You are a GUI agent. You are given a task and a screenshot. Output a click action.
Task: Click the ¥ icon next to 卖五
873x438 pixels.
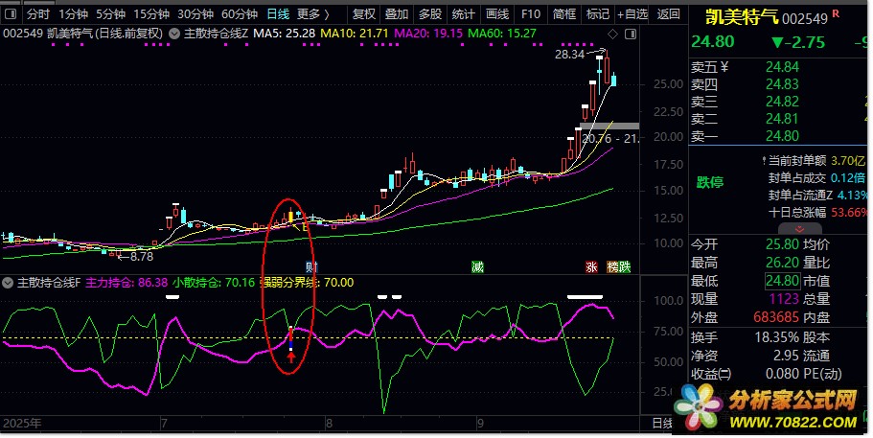724,67
